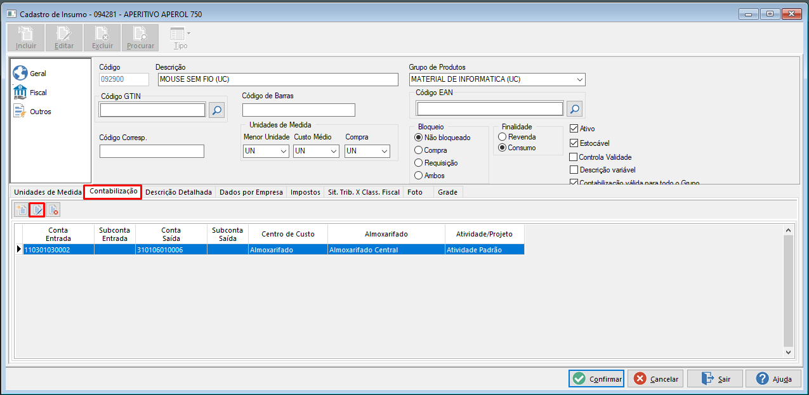Click the Cancelar button
The image size is (809, 395).
point(656,379)
